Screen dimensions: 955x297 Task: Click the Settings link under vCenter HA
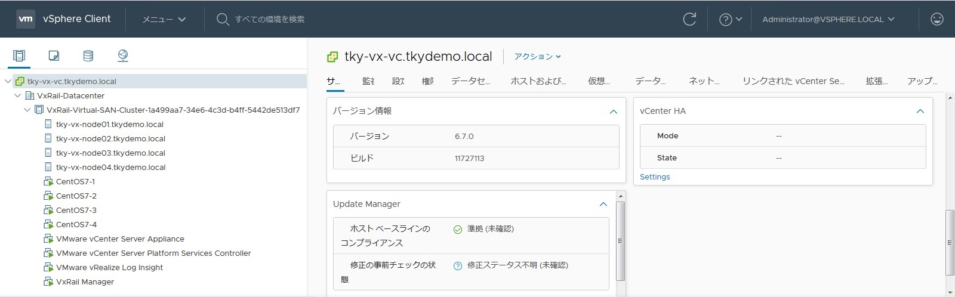click(x=655, y=177)
